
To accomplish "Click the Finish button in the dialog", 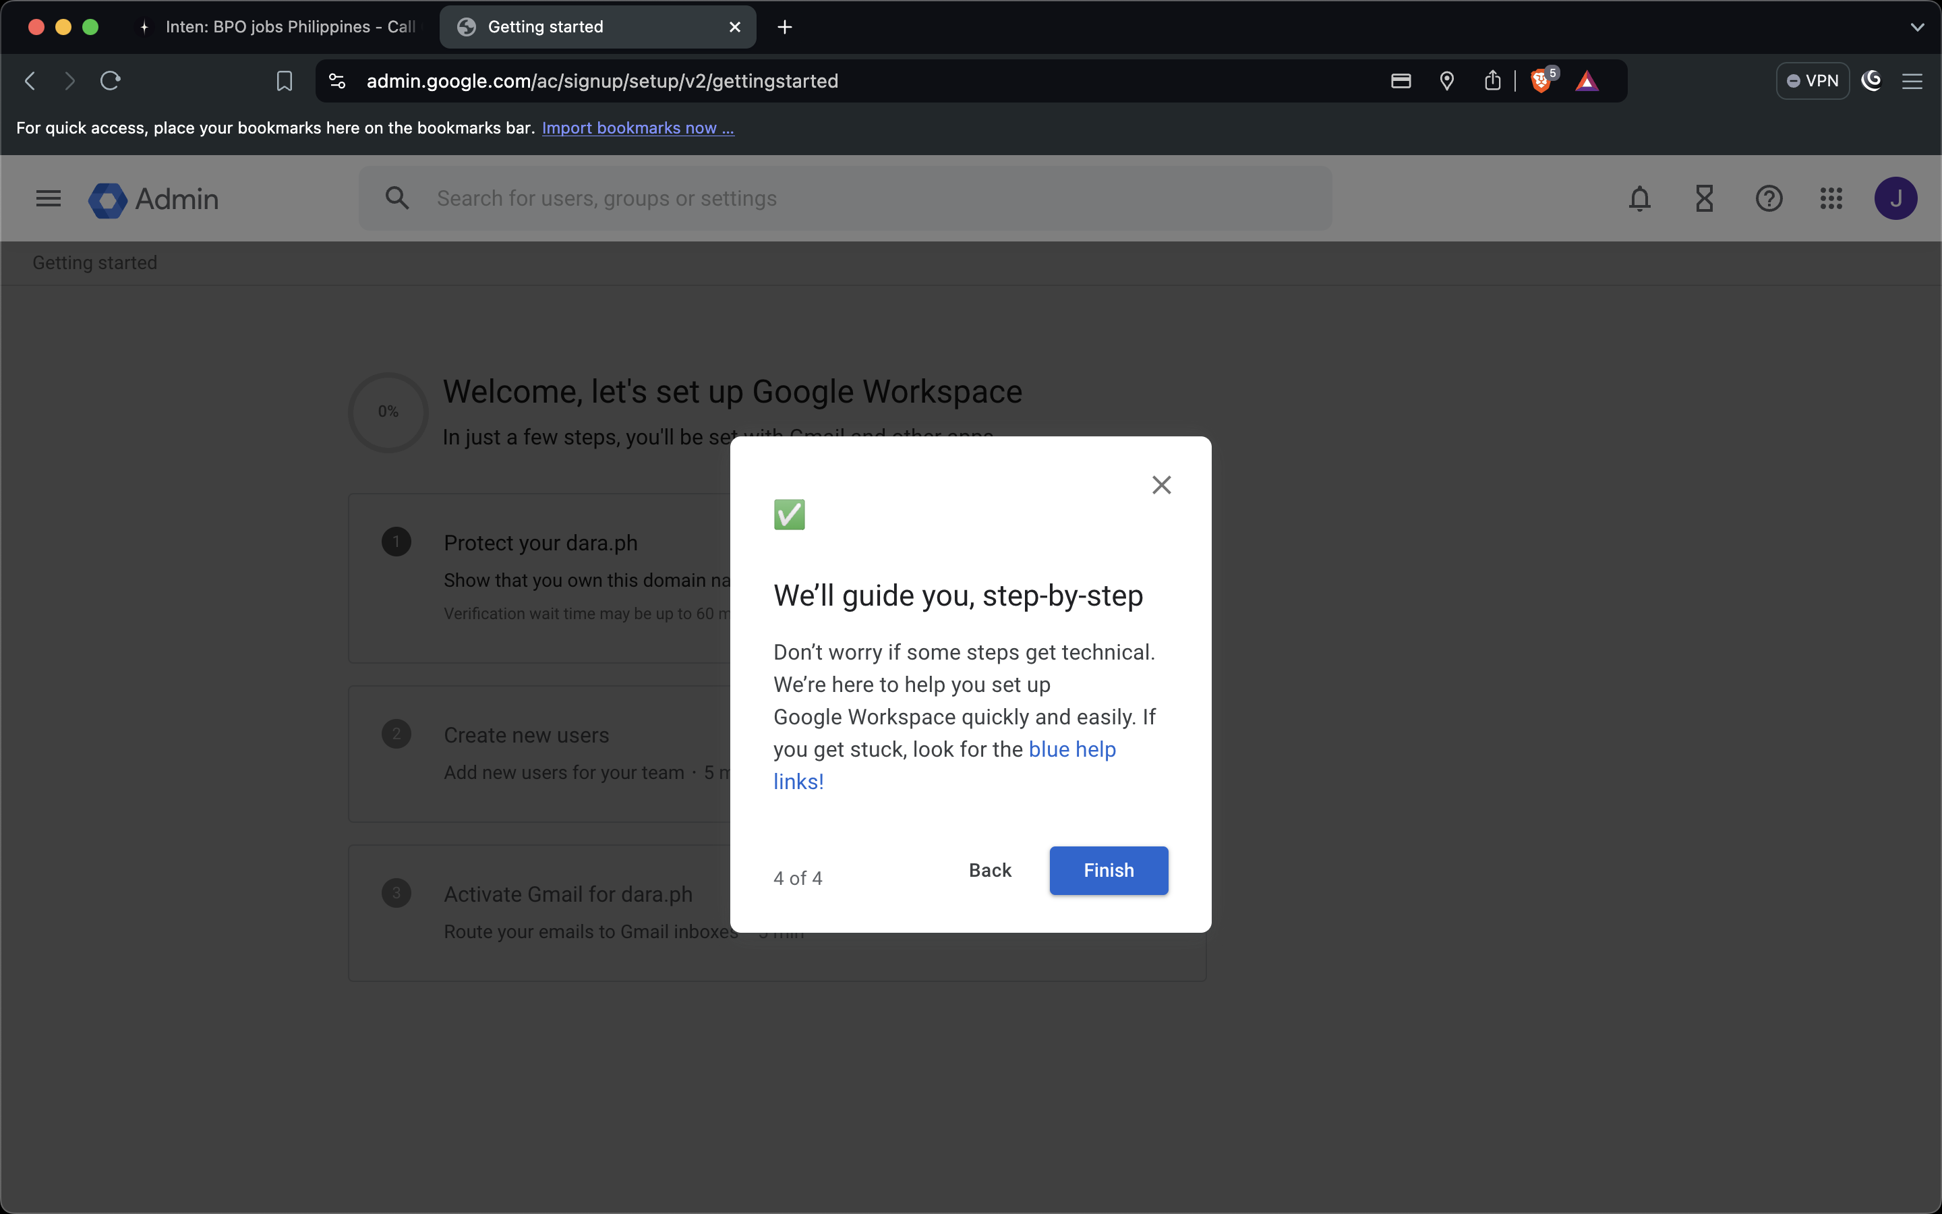I will tap(1109, 870).
